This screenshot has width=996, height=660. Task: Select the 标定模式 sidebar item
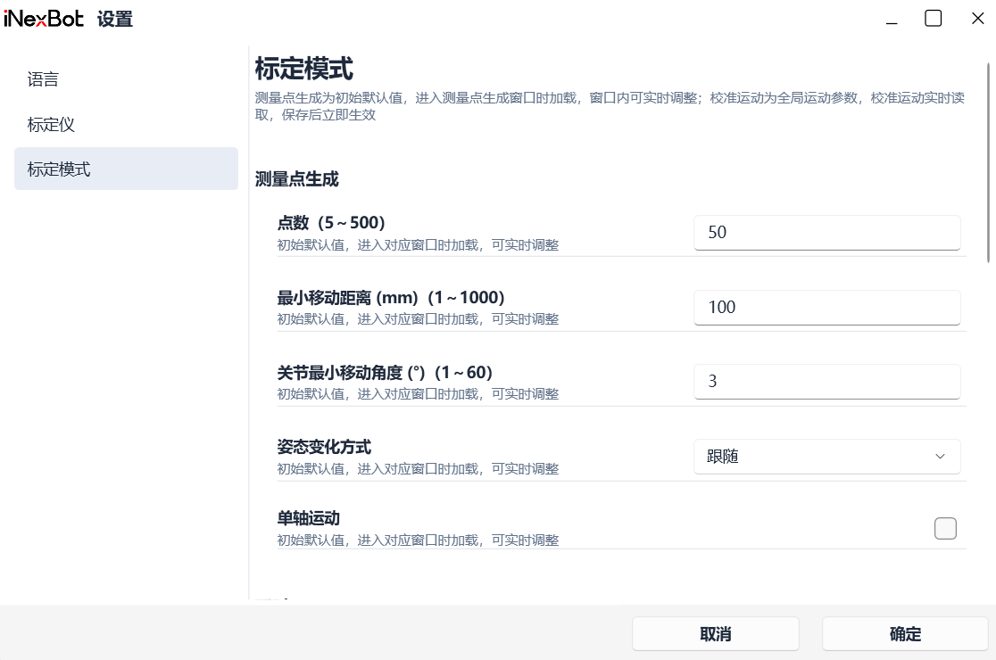pyautogui.click(x=126, y=169)
